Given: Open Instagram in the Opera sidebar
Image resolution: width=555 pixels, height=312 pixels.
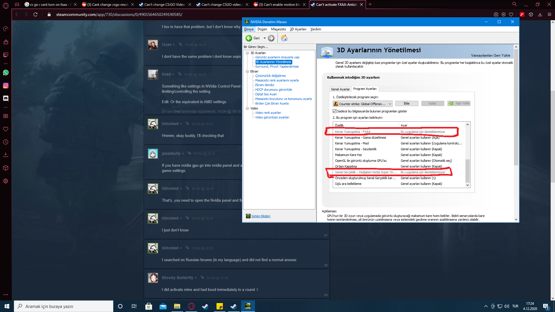Looking at the screenshot, I should tap(5, 86).
